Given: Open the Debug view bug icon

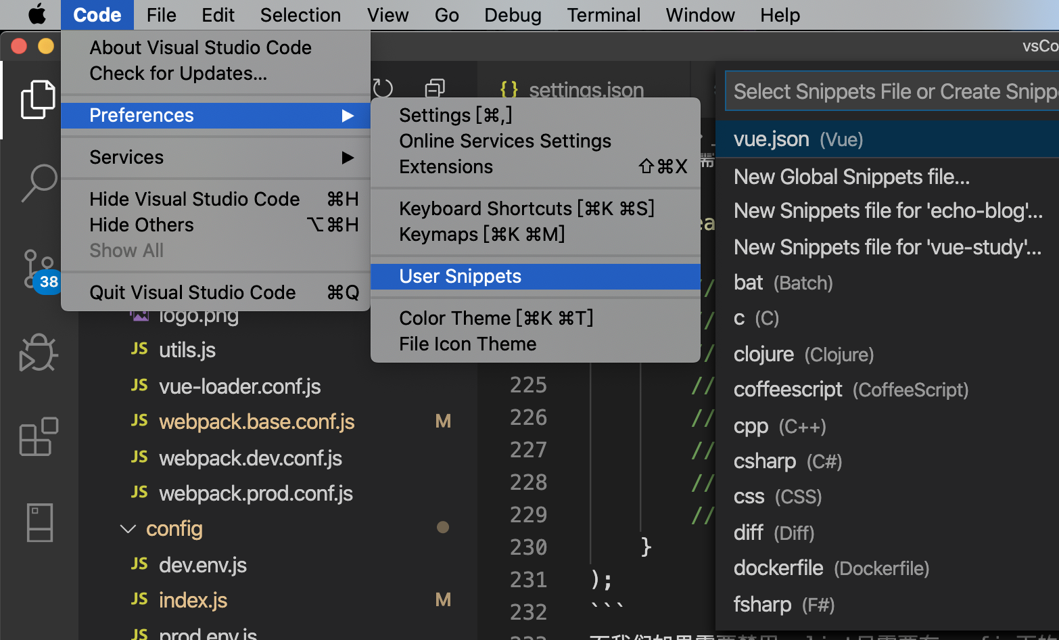Looking at the screenshot, I should (39, 352).
